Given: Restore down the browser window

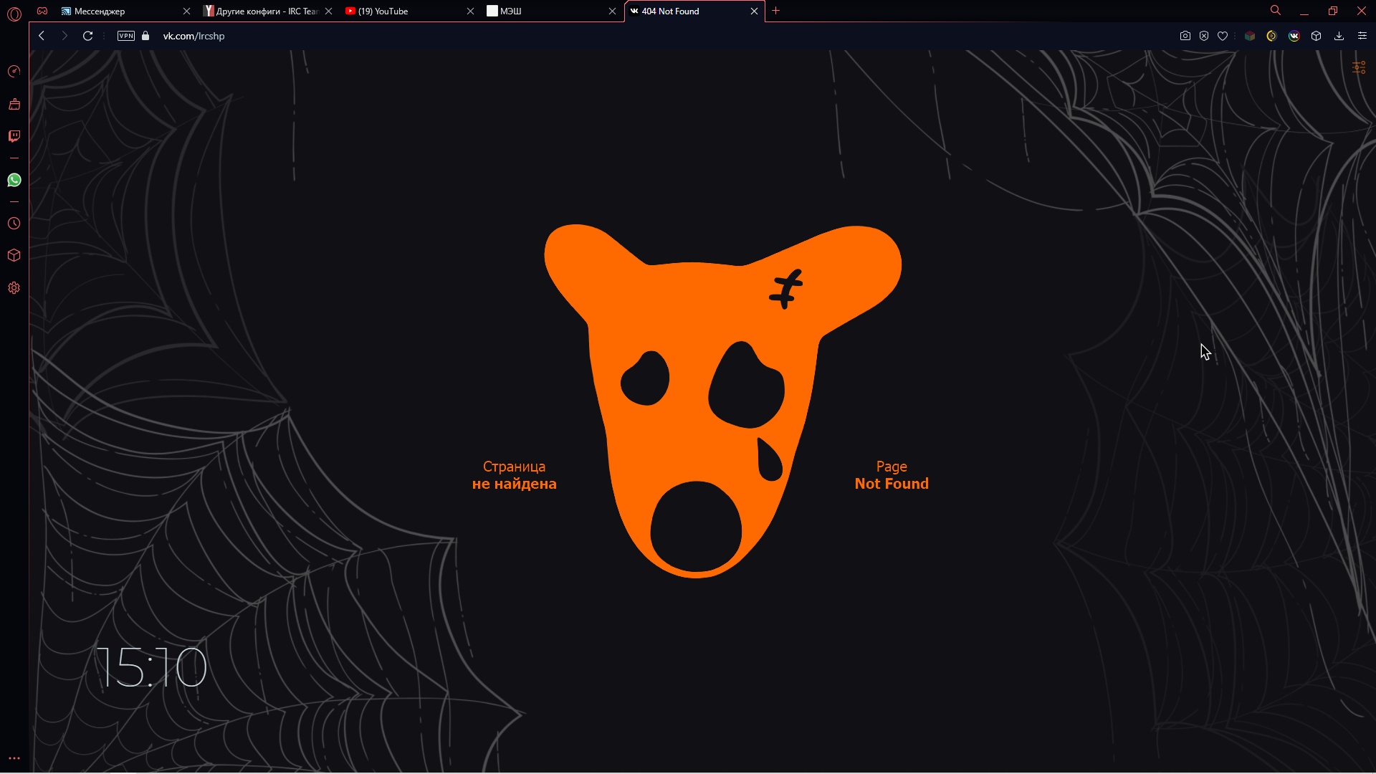Looking at the screenshot, I should click(1333, 11).
